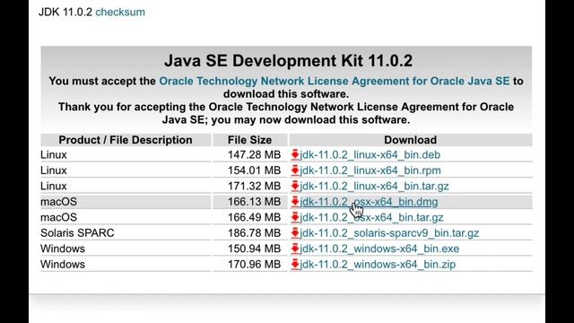Click the macOS cell in the 166.13 MB row

[126, 202]
